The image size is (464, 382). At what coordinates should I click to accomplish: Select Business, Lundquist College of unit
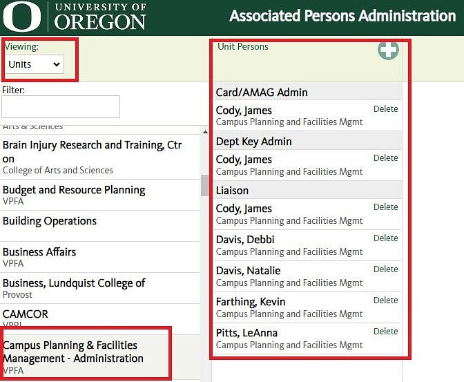[100, 289]
